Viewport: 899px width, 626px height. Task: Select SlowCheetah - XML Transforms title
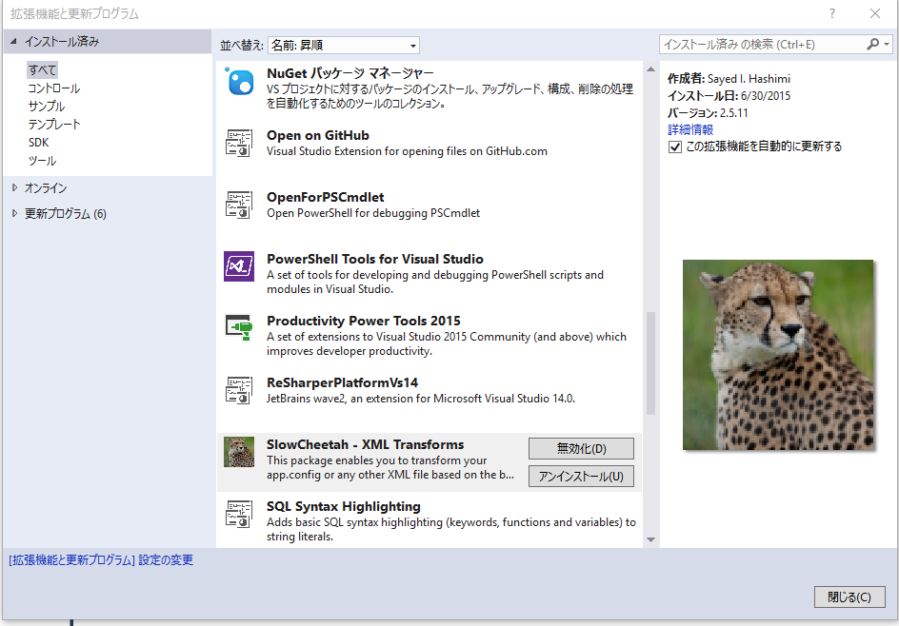366,444
